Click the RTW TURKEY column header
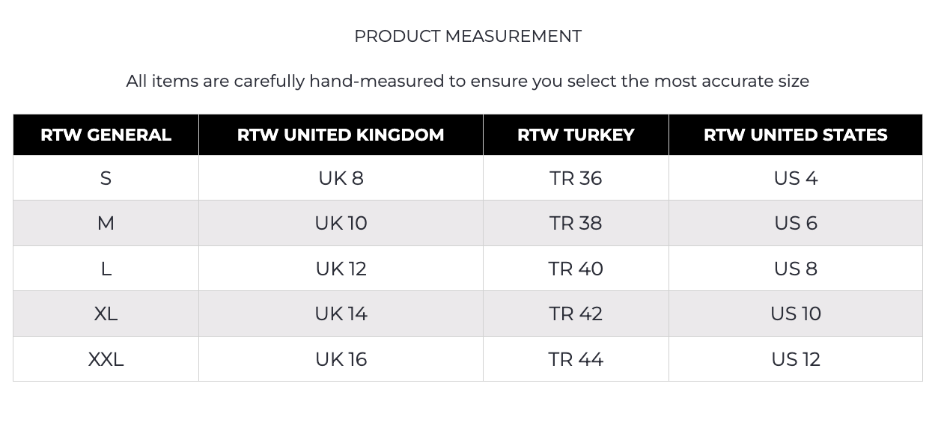The image size is (941, 428). [x=576, y=135]
